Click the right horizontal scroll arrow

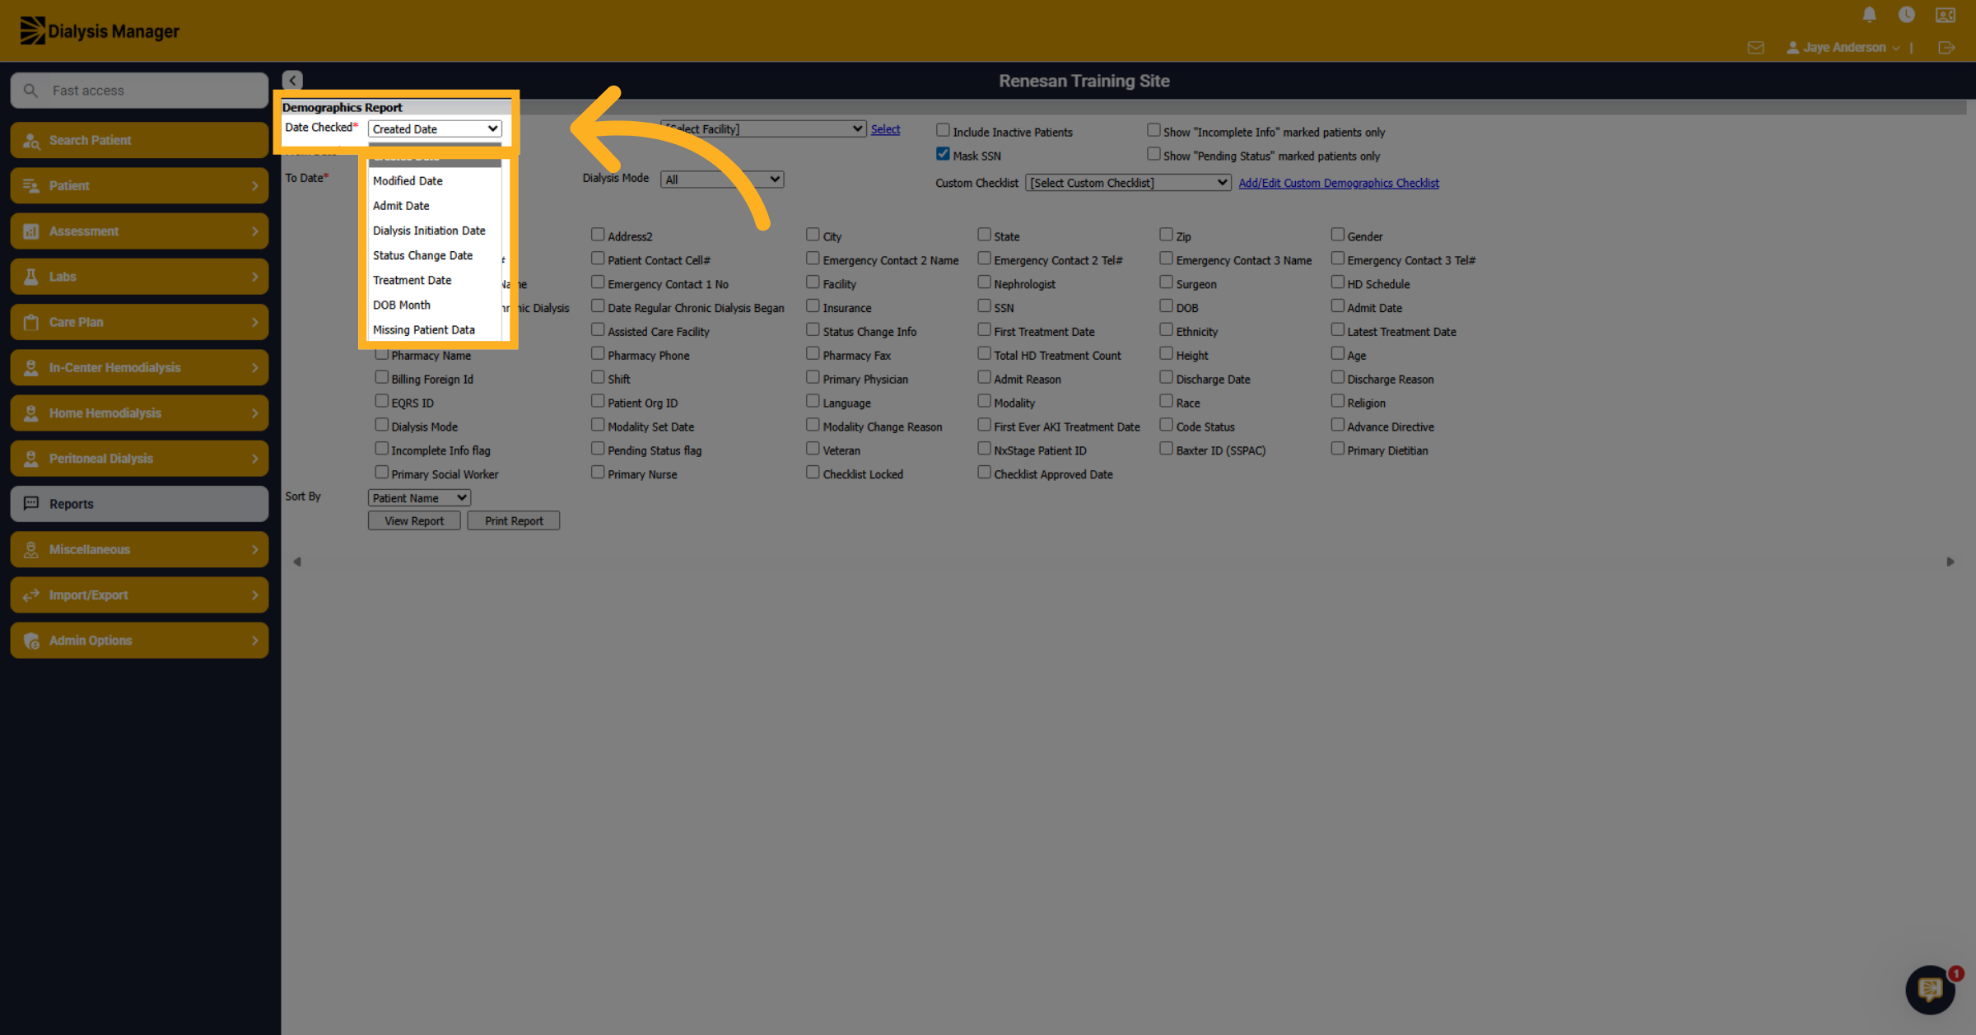(1950, 562)
